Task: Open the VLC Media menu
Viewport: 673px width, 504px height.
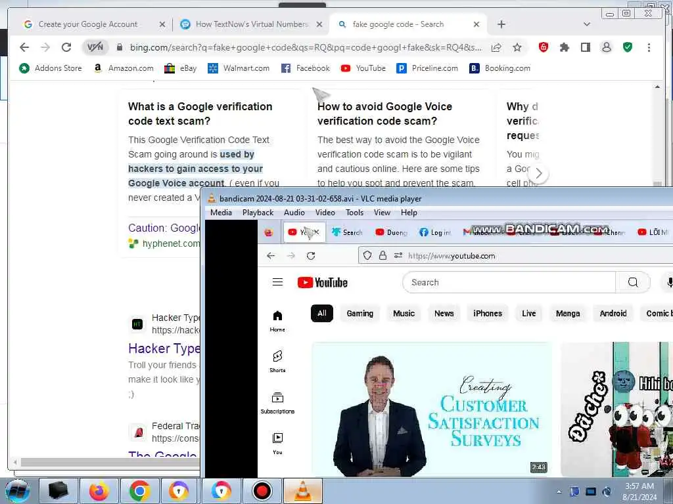Action: click(221, 213)
